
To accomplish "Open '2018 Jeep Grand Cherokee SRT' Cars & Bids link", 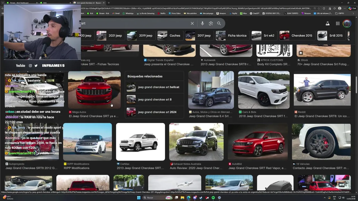I will [263, 116].
